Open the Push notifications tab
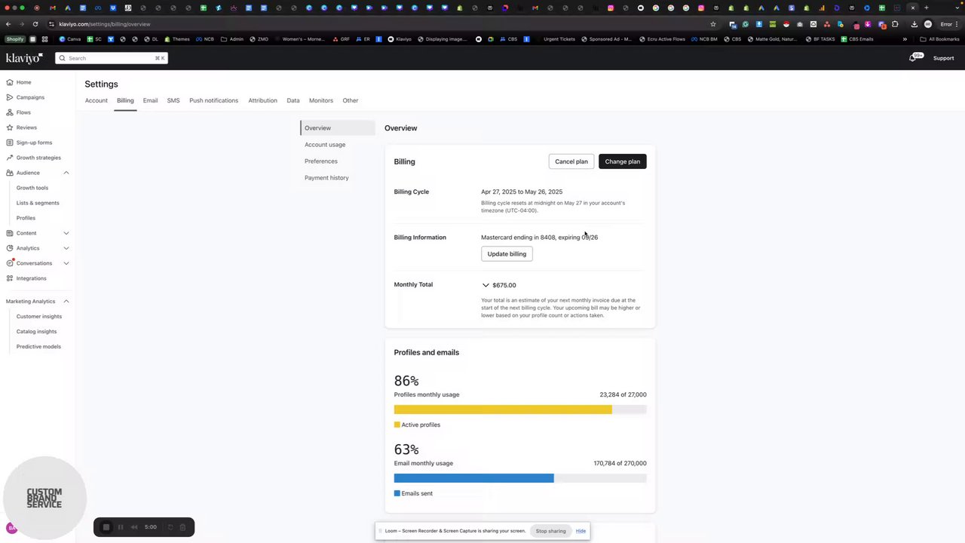The height and width of the screenshot is (543, 965). pyautogui.click(x=213, y=100)
